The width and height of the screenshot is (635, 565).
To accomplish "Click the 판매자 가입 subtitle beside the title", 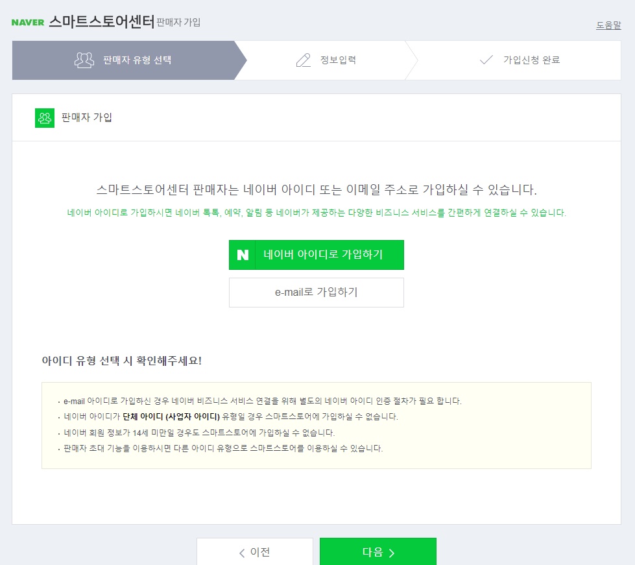I will pos(178,22).
